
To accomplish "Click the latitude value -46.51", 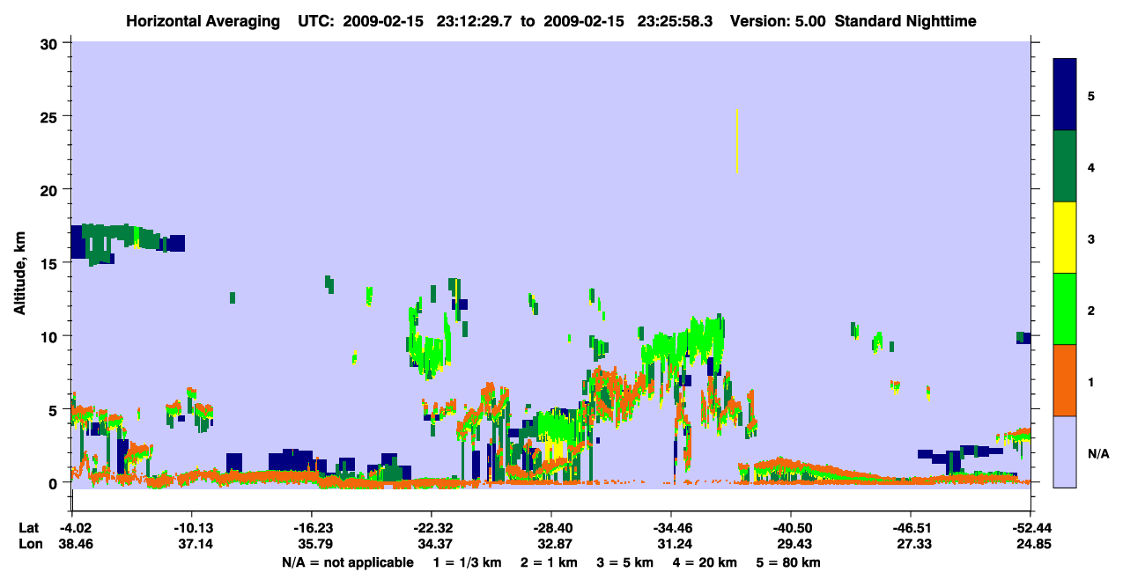I will tap(910, 528).
